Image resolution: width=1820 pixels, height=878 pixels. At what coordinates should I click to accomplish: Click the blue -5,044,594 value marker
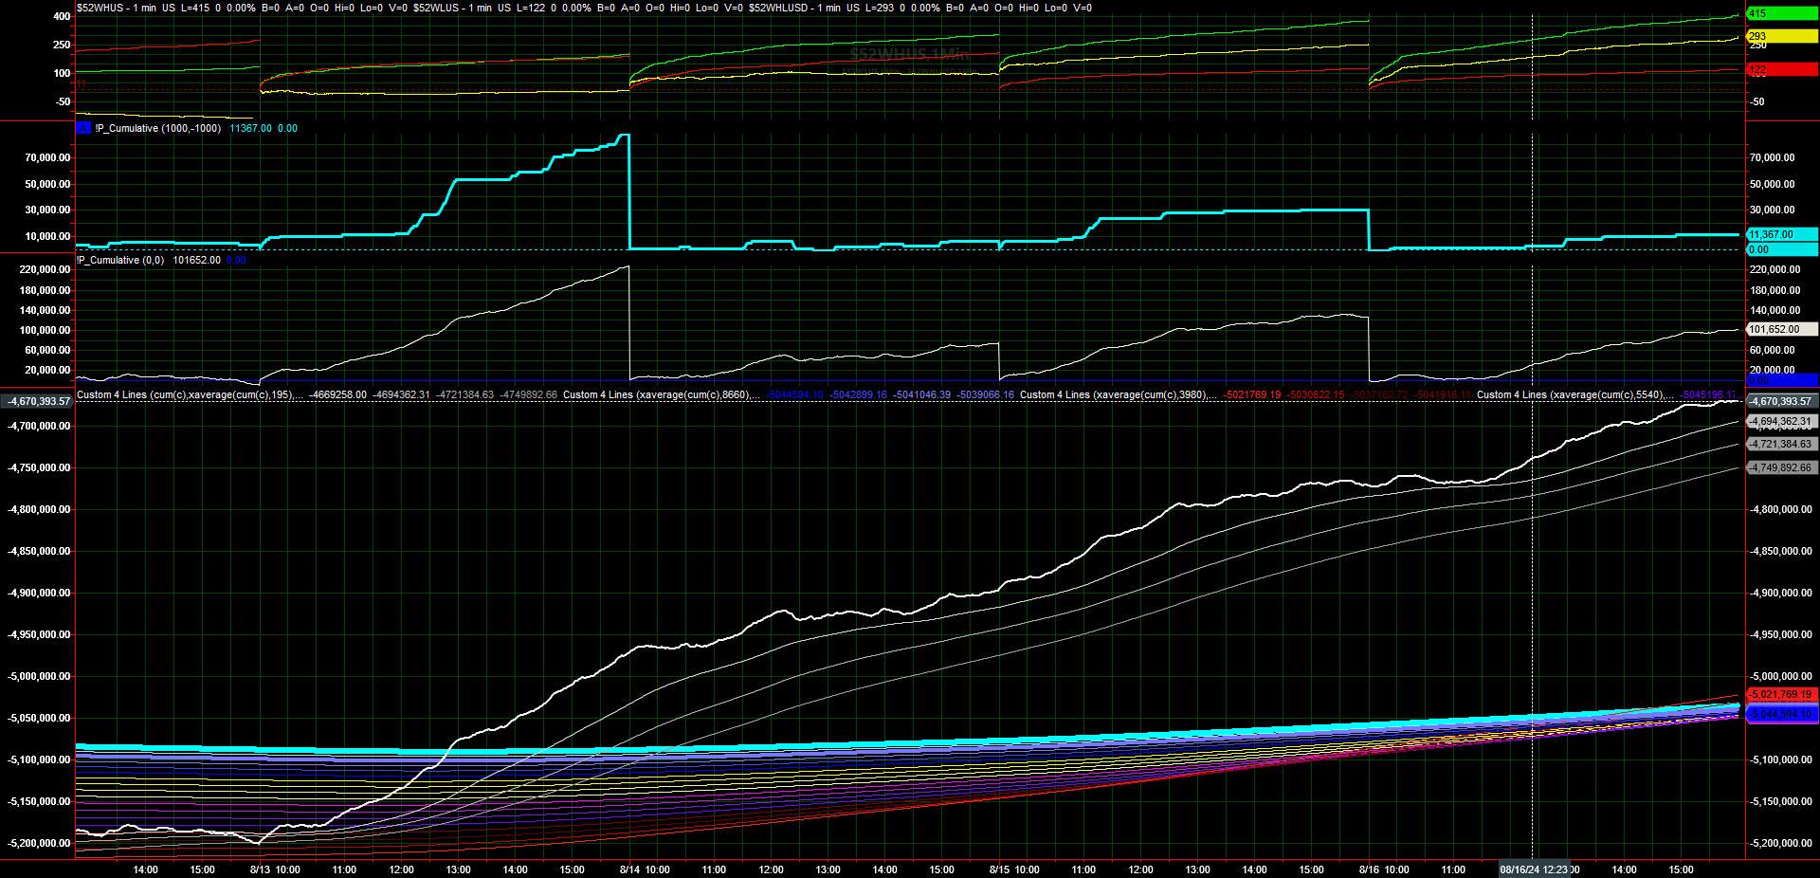point(1780,714)
